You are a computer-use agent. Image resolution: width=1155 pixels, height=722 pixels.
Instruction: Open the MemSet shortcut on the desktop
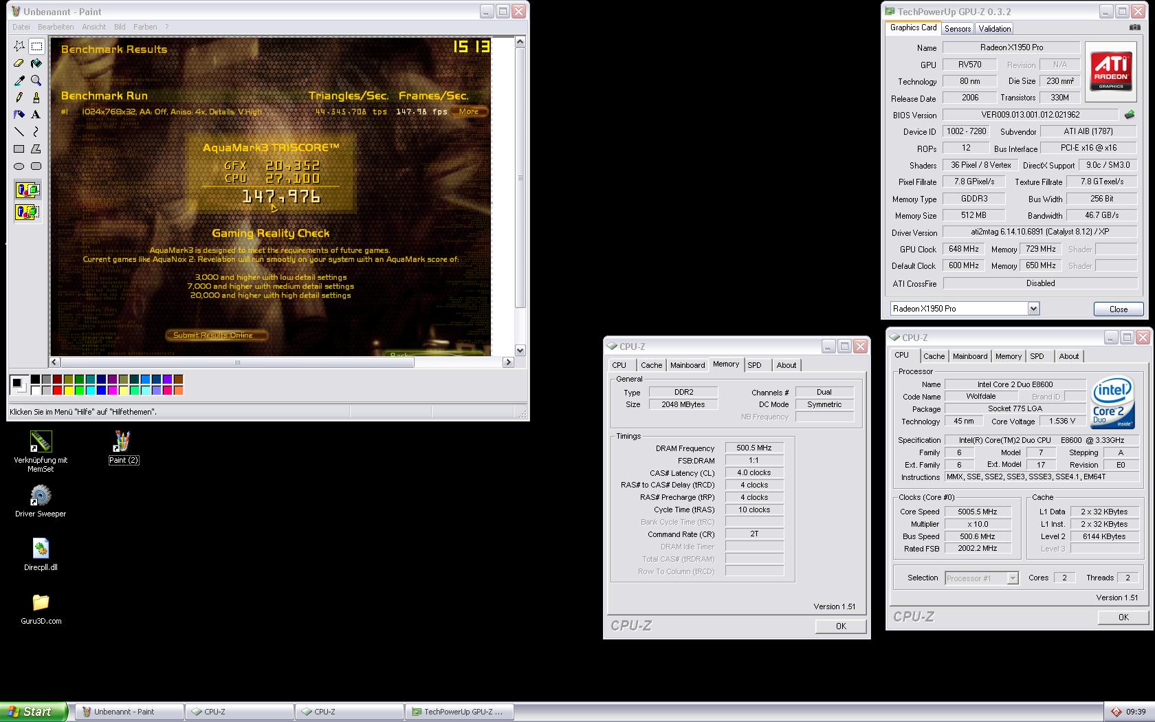coord(41,452)
